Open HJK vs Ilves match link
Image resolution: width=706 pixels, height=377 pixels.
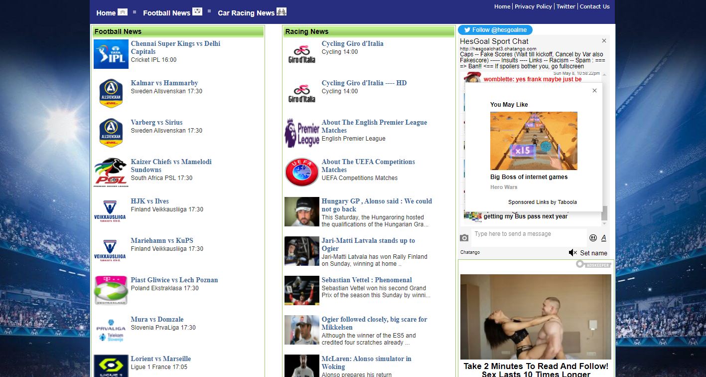(150, 201)
